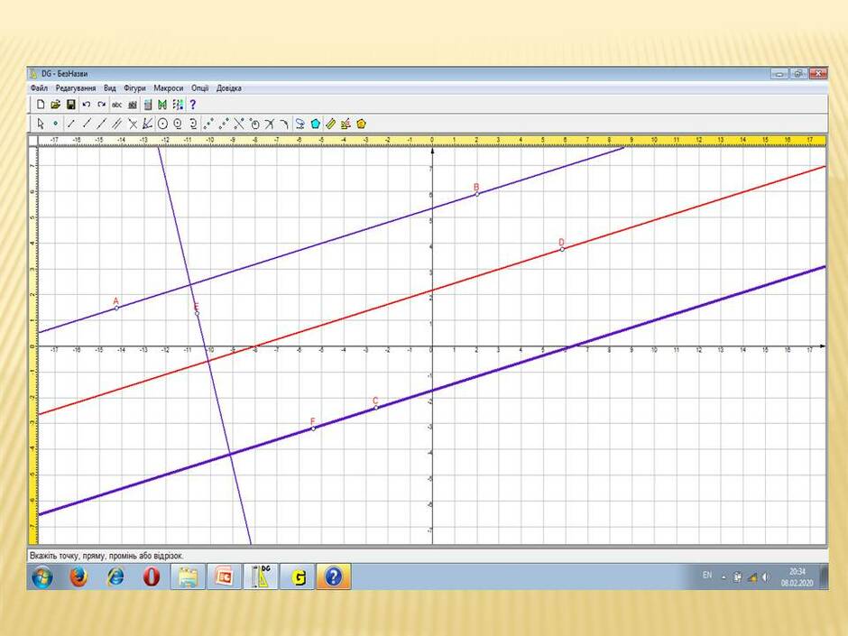
Task: Click the toolbar icon right of abc
Action: pos(132,105)
